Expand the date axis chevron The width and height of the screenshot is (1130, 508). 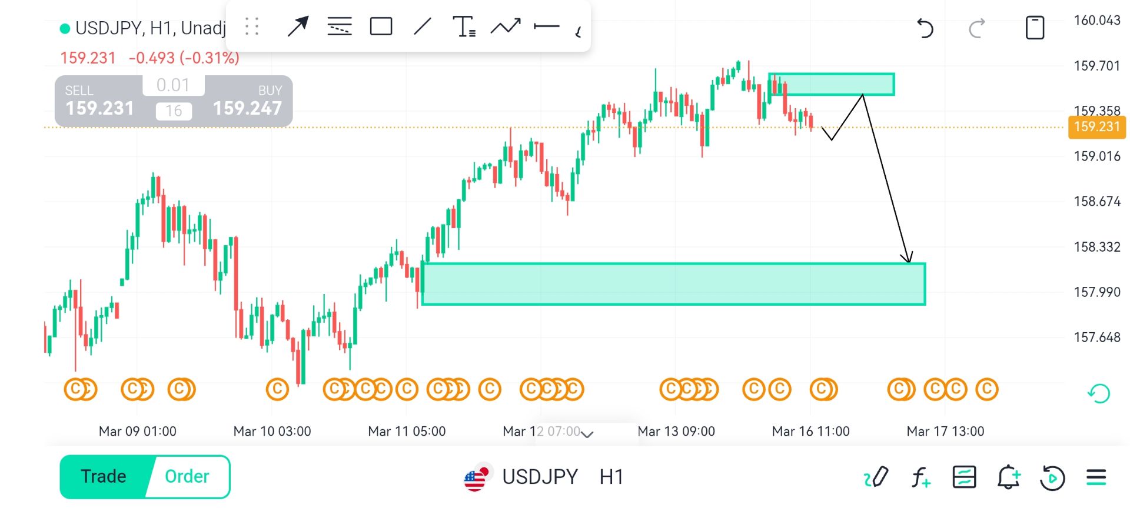pyautogui.click(x=587, y=433)
